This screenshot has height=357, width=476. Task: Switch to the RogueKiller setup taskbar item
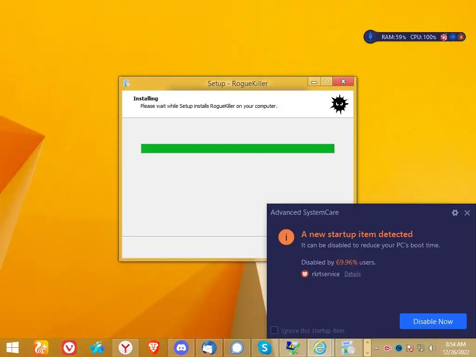coord(348,348)
